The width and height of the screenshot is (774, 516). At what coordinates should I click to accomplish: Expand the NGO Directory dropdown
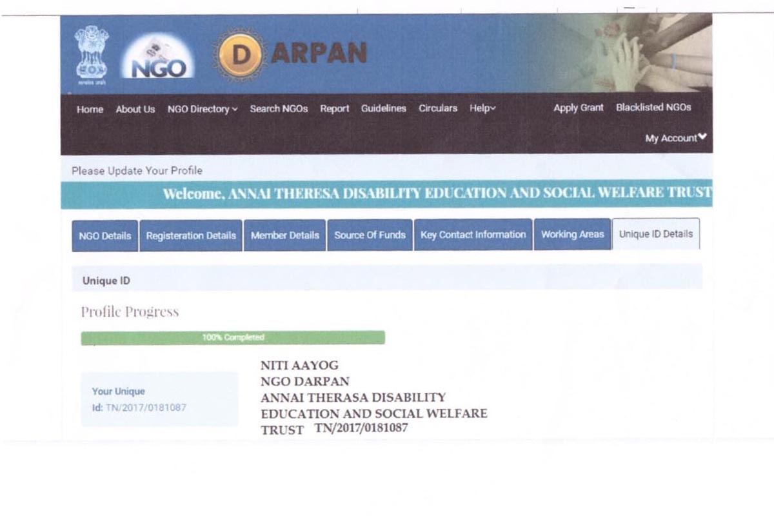pyautogui.click(x=203, y=109)
